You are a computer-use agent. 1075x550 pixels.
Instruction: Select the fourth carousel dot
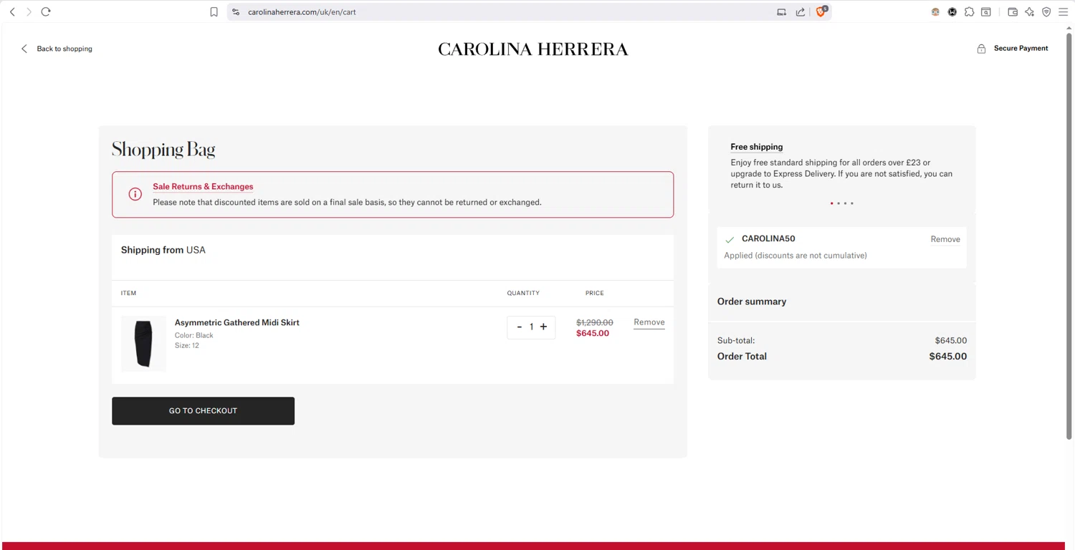tap(852, 203)
